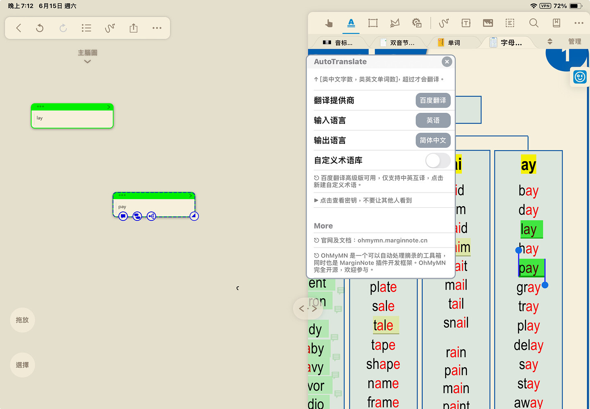The width and height of the screenshot is (590, 409).
Task: Click the word plate in document
Action: pos(383,287)
